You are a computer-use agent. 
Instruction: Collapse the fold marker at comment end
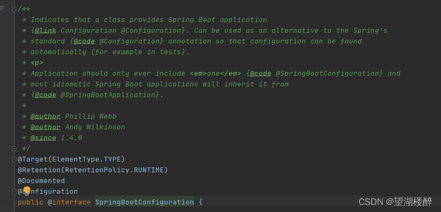coord(14,148)
